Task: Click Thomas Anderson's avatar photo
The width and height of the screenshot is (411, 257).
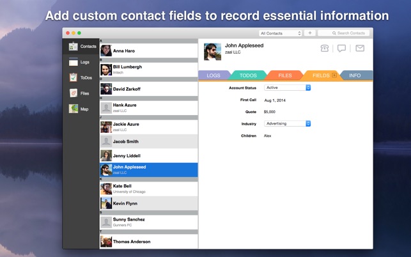Action: pyautogui.click(x=106, y=242)
